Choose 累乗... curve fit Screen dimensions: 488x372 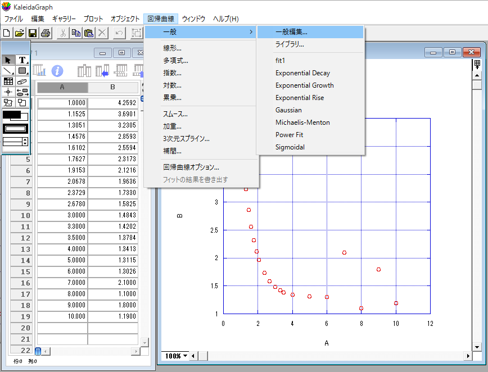(201, 98)
